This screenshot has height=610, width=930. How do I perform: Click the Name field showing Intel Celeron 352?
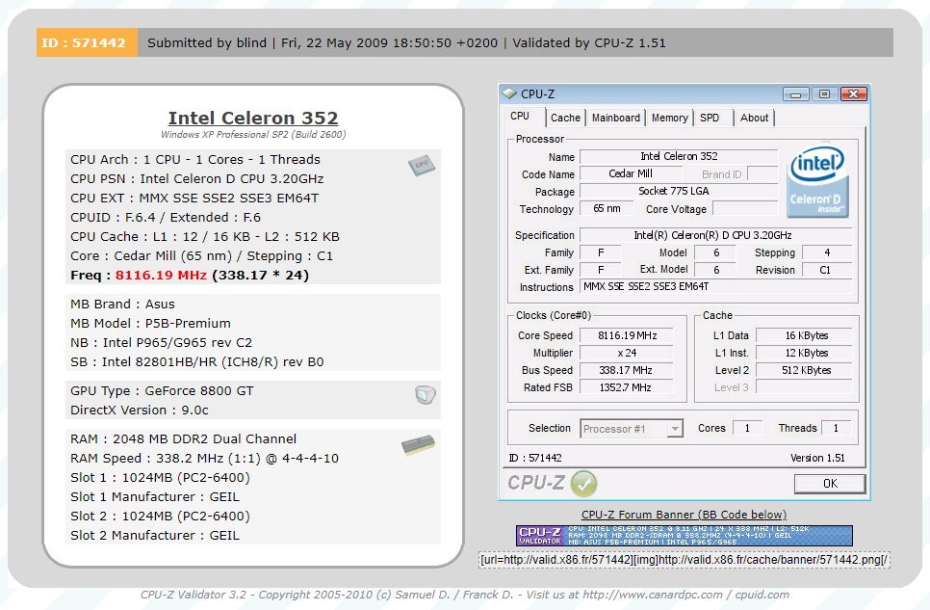(x=679, y=156)
